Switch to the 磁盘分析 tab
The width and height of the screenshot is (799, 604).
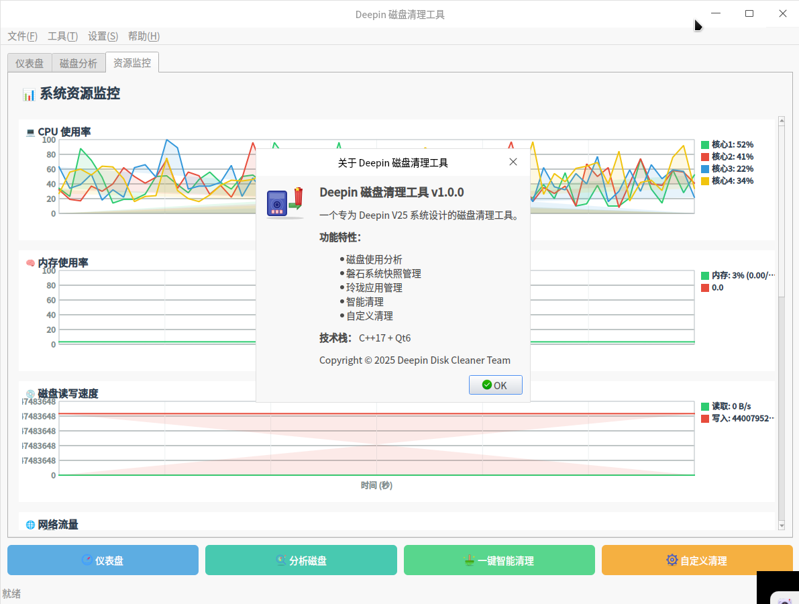point(78,62)
